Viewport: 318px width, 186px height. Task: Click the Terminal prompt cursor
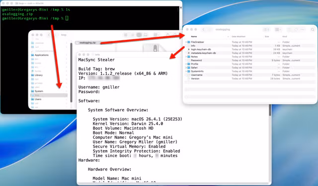(67, 18)
